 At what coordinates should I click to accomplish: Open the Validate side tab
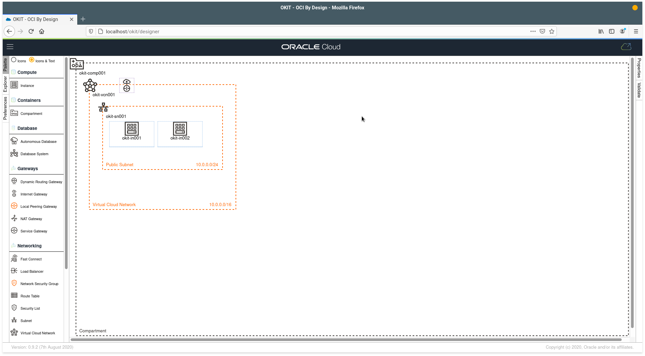coord(639,90)
